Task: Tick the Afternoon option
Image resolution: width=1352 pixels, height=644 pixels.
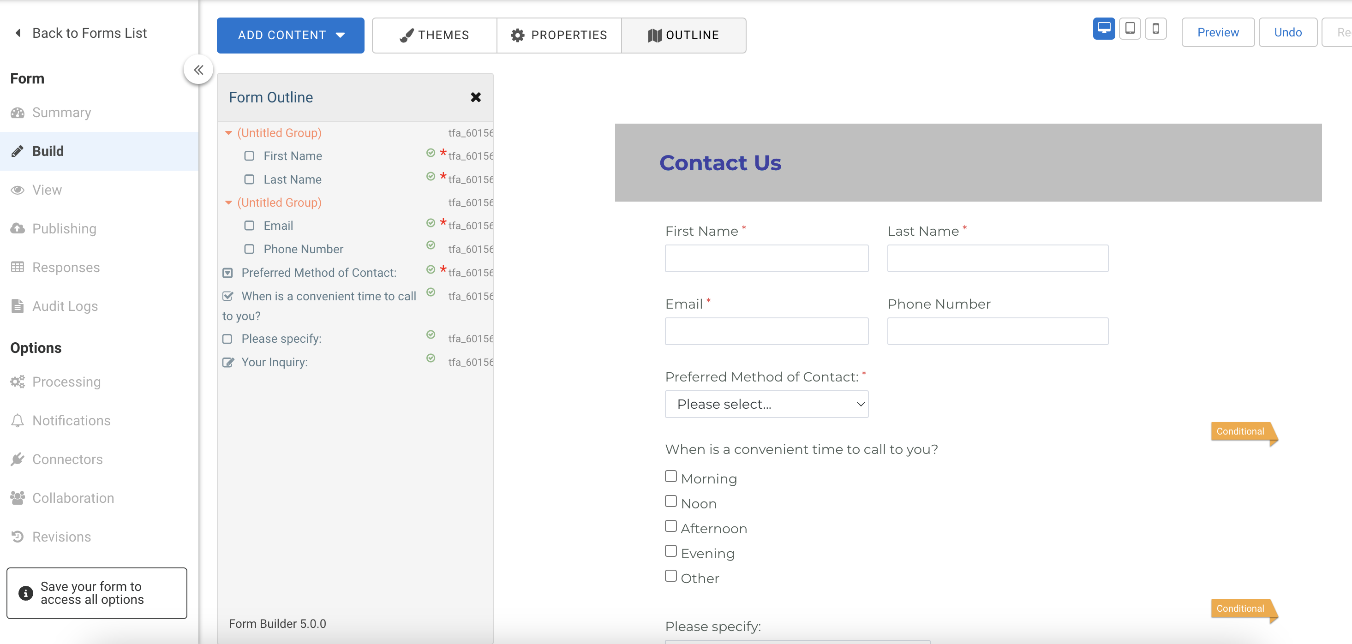Action: click(x=670, y=526)
